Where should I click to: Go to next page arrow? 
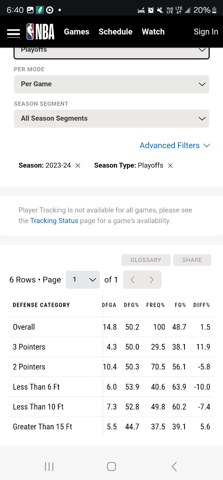(152, 280)
